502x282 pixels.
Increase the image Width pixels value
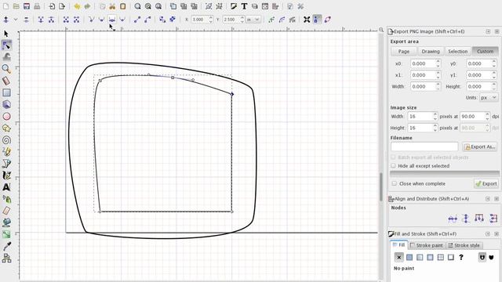coord(435,114)
